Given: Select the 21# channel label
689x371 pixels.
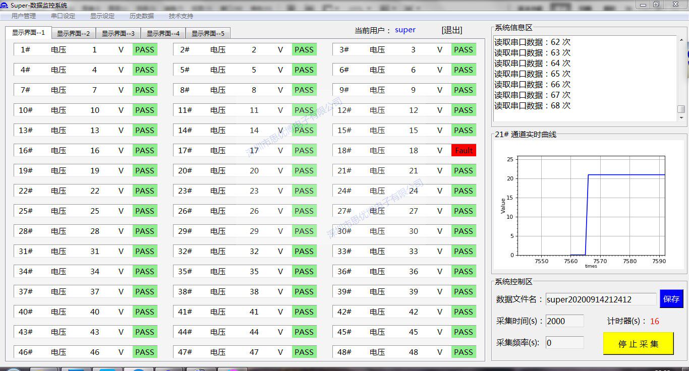Looking at the screenshot, I should click(x=344, y=170).
